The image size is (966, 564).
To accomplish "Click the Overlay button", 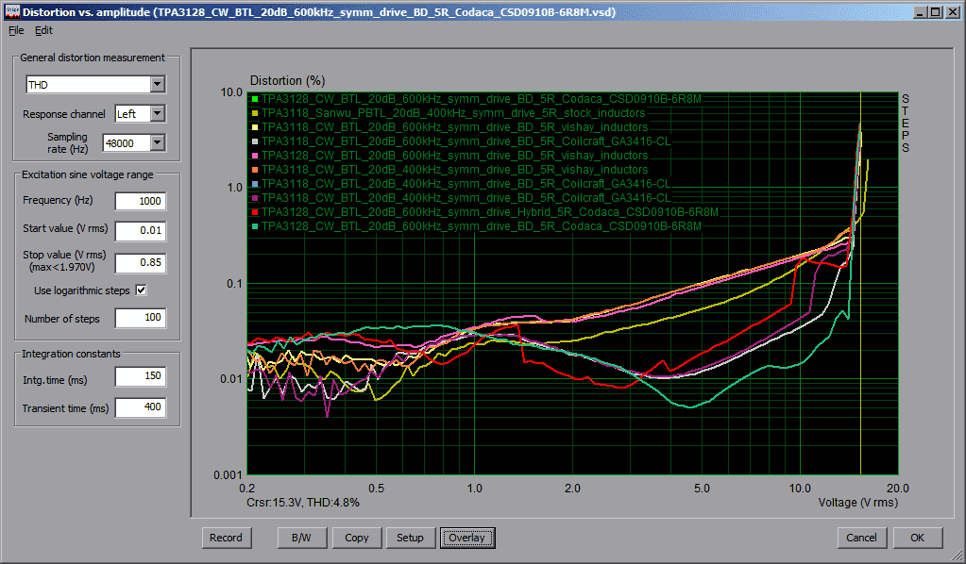I will coord(466,538).
